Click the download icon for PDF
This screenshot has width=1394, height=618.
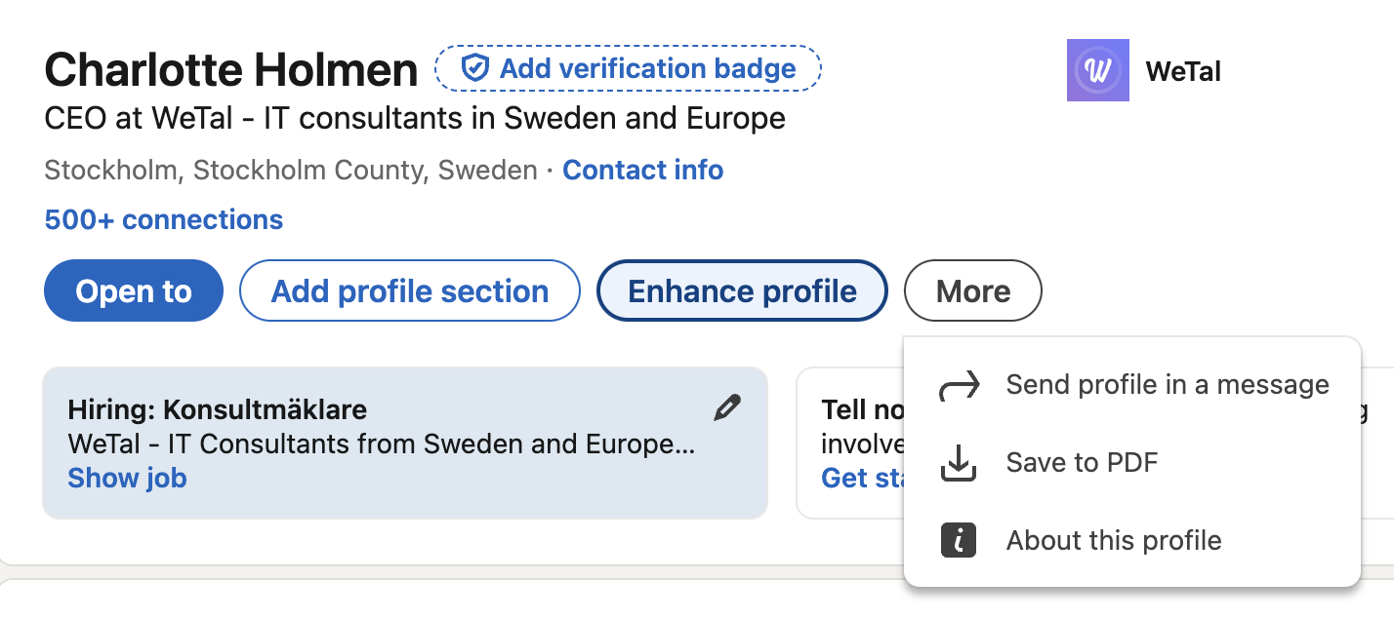click(x=958, y=463)
